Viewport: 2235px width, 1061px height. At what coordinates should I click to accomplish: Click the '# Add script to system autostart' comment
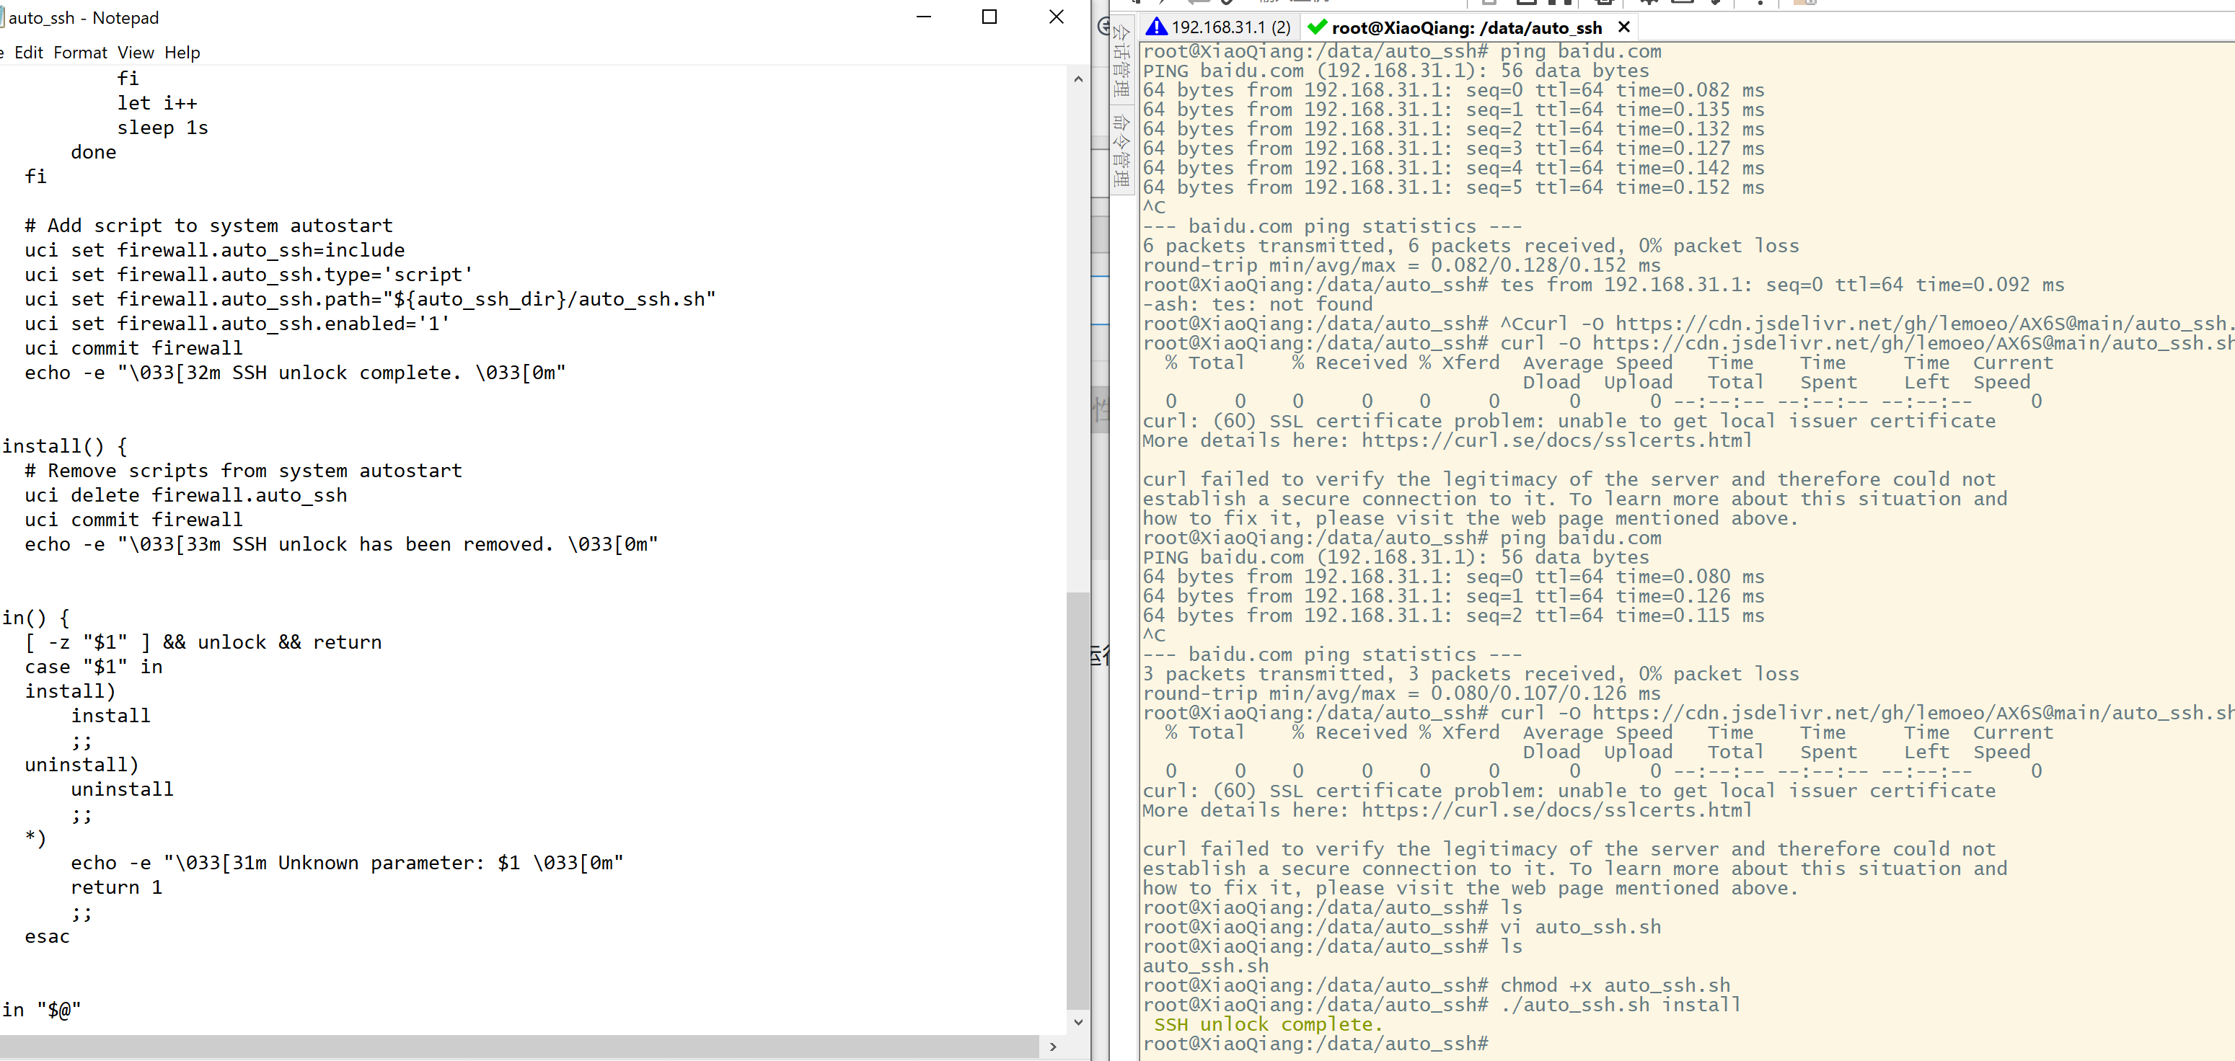point(208,226)
